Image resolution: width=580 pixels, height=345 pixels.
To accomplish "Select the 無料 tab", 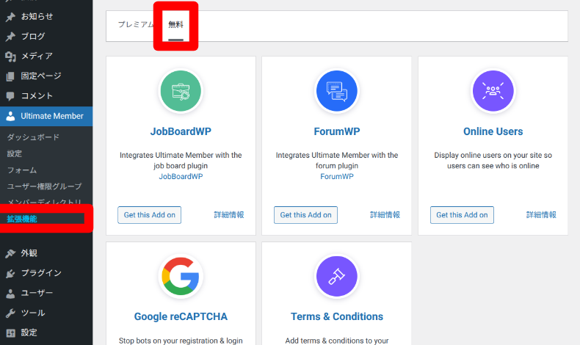I will (x=175, y=25).
